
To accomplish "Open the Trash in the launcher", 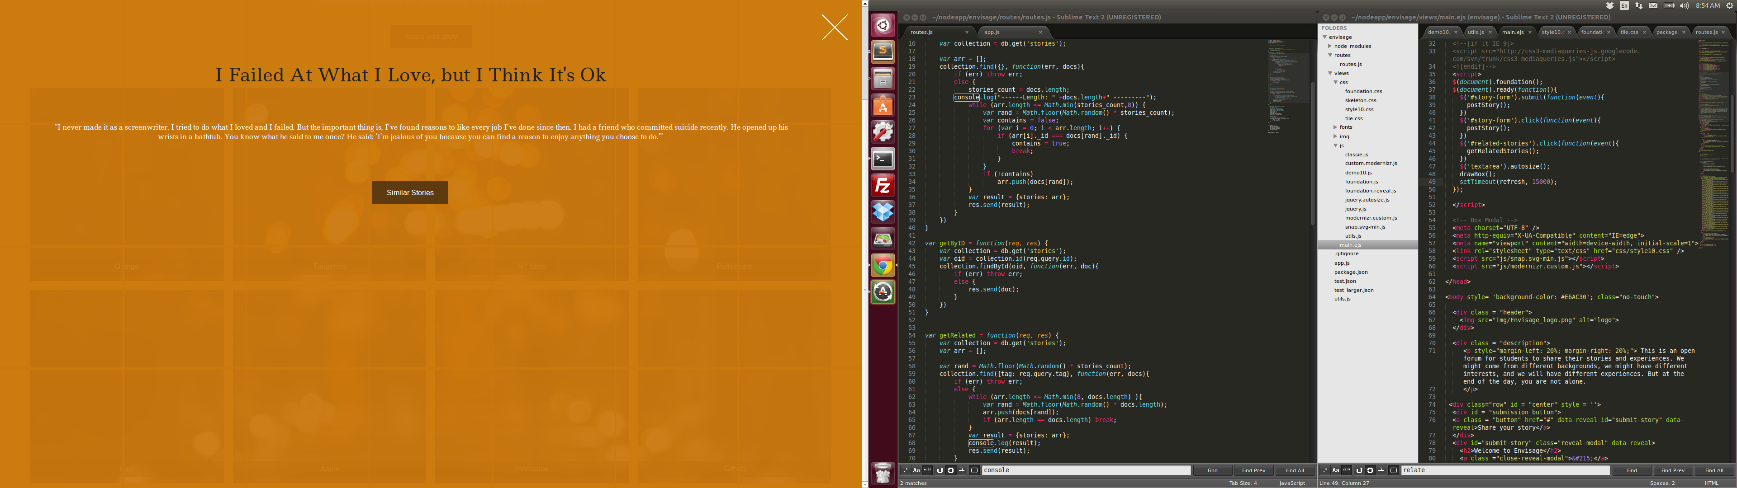I will click(x=883, y=473).
